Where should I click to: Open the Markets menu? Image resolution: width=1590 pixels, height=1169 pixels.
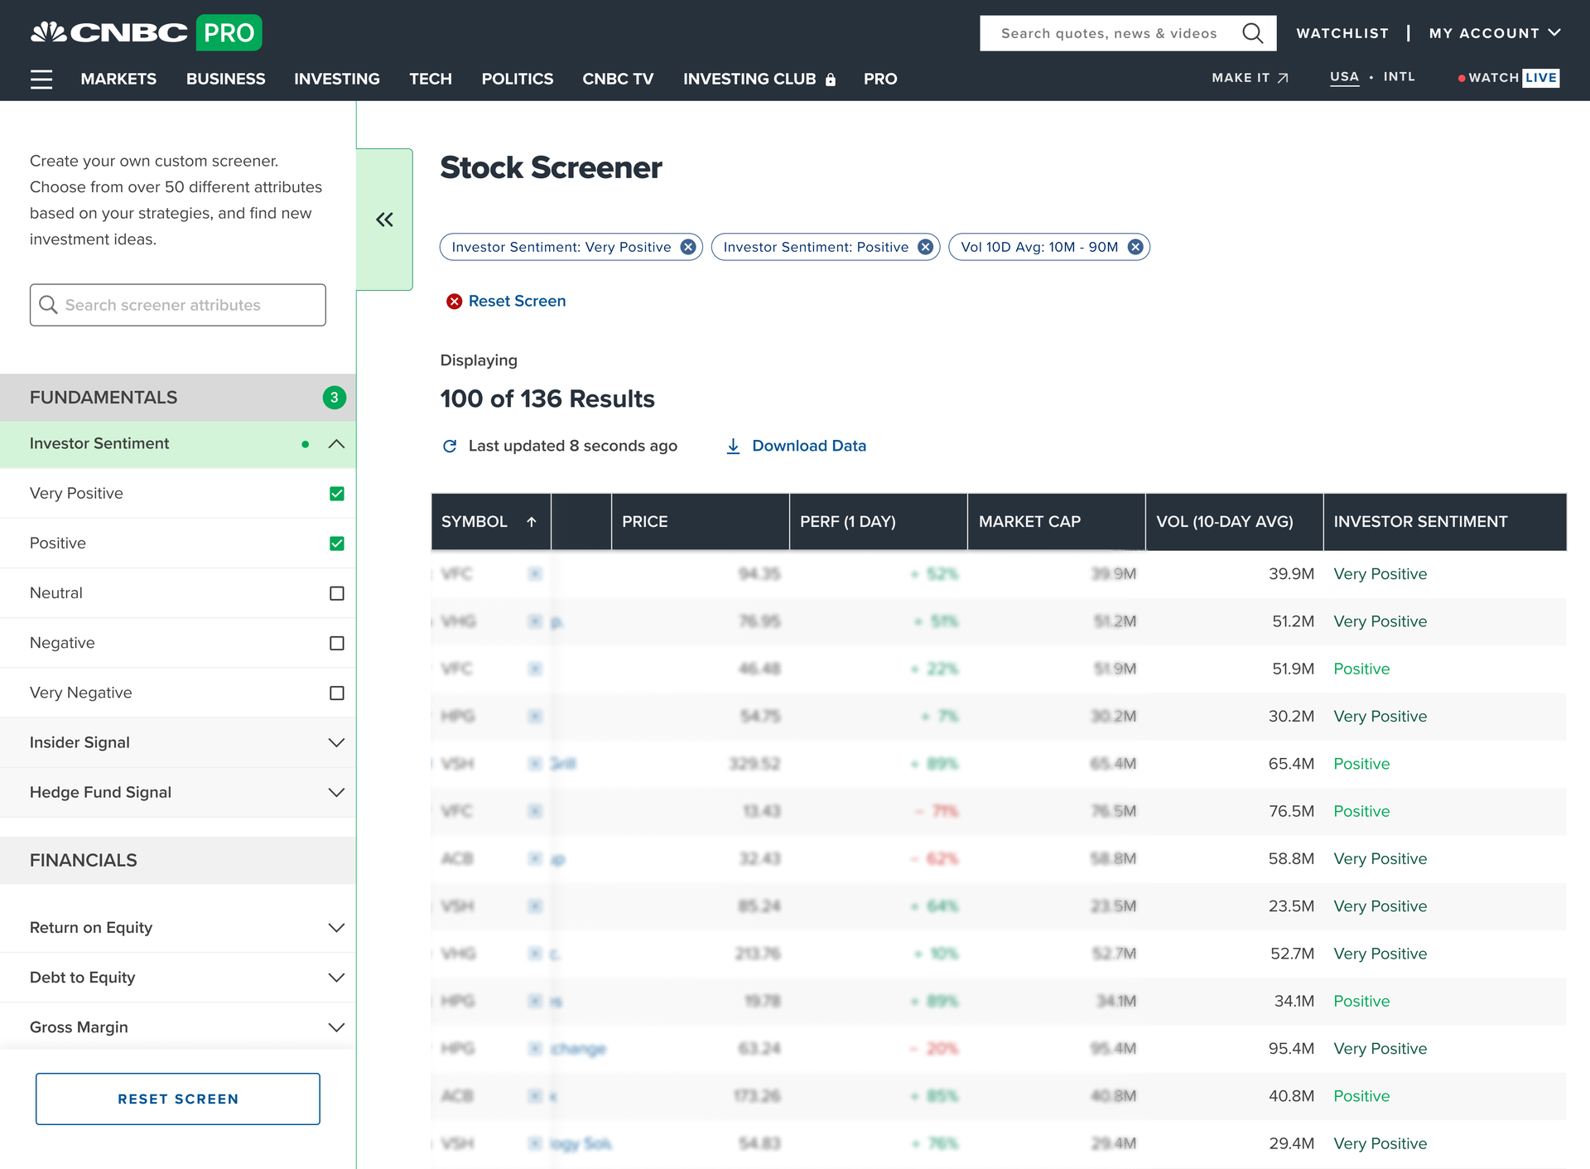[x=118, y=79]
